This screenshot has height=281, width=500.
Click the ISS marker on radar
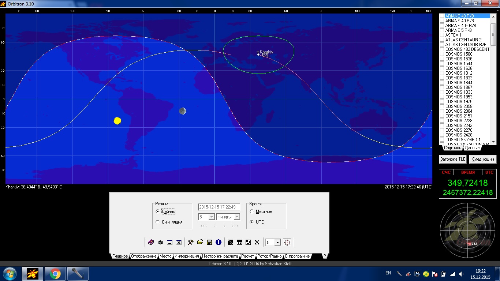coord(469,243)
